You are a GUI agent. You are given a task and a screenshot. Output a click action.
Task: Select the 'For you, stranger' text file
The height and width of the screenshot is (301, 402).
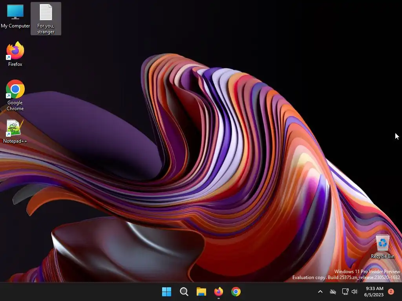point(46,19)
